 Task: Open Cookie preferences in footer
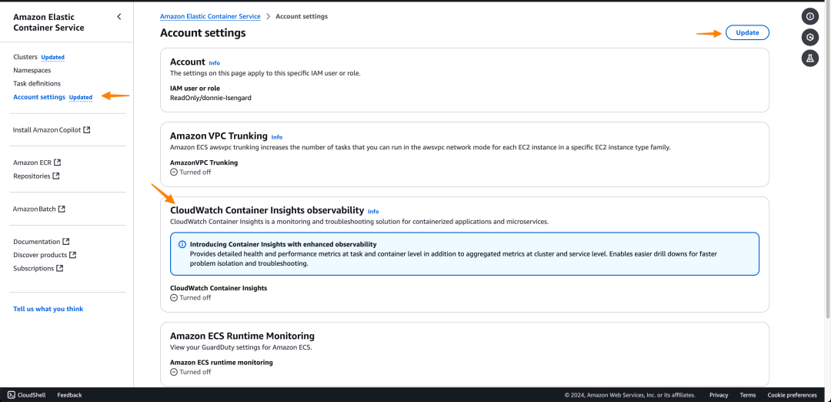pyautogui.click(x=792, y=395)
